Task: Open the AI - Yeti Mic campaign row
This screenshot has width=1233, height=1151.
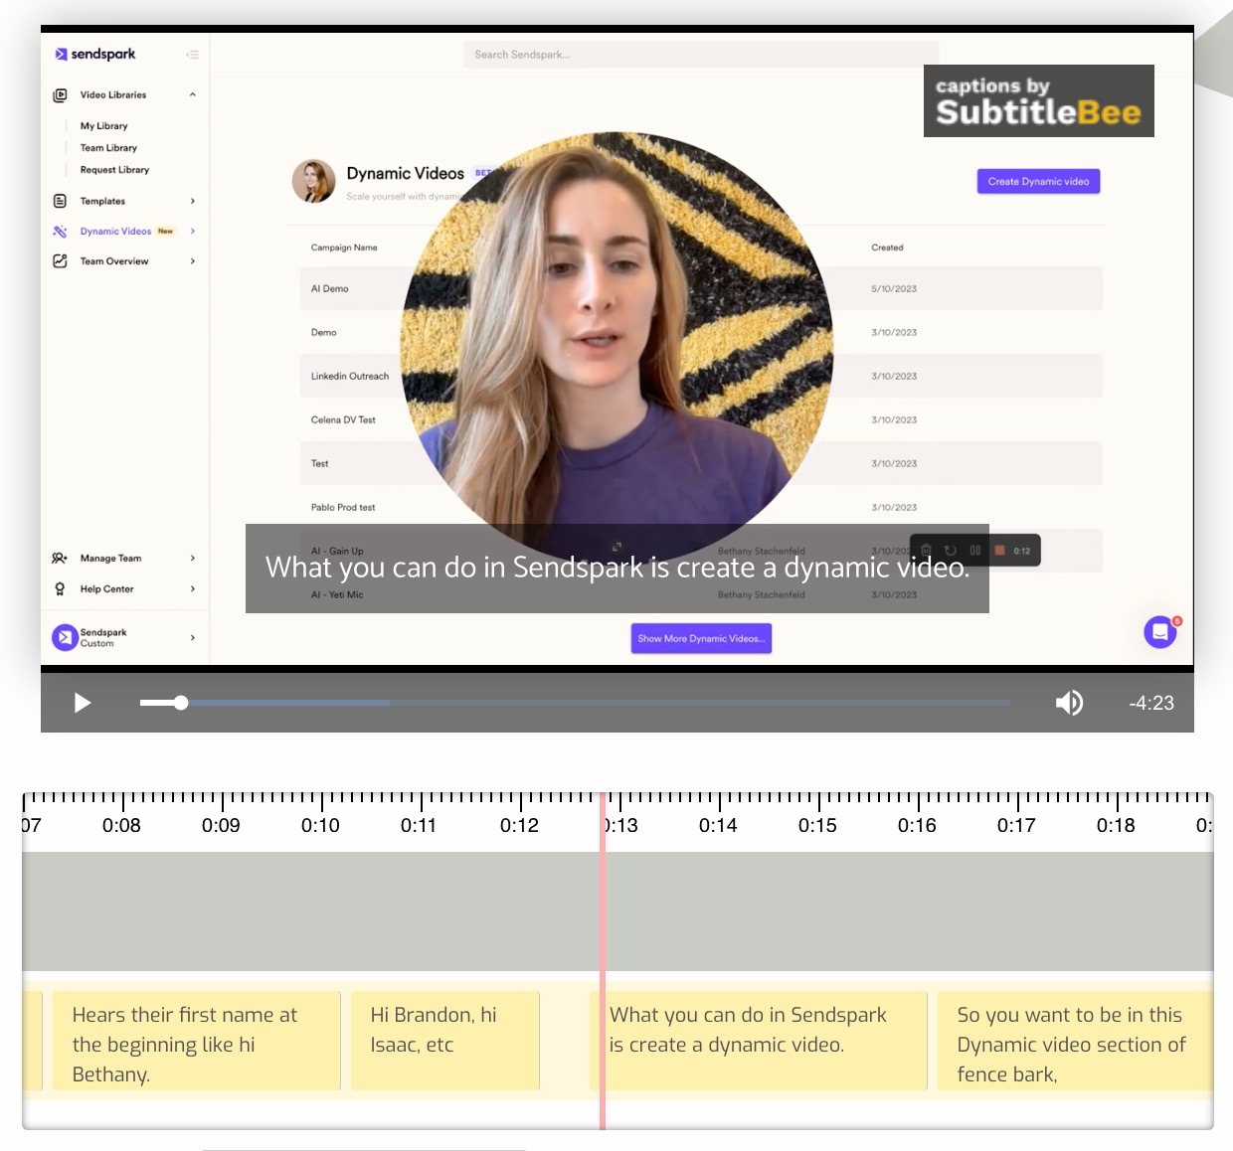Action: [x=701, y=594]
